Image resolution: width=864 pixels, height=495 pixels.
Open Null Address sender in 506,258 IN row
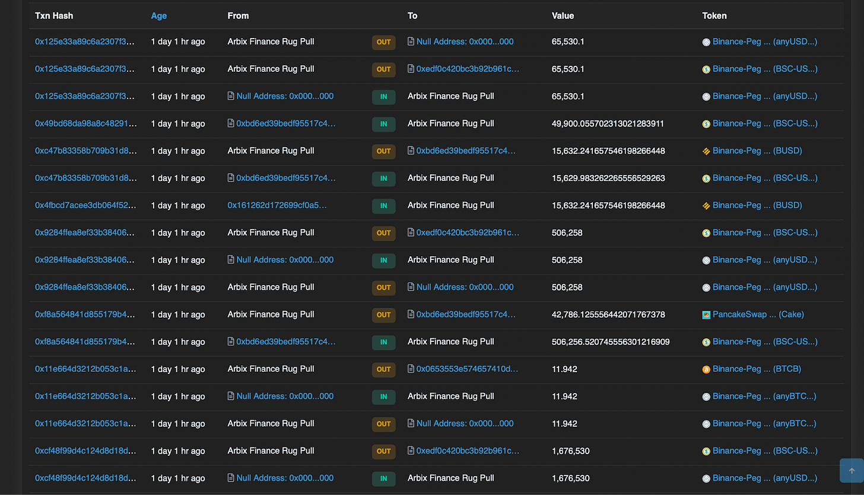(x=285, y=260)
